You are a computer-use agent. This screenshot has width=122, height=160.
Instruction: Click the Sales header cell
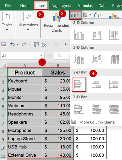(x=56, y=72)
